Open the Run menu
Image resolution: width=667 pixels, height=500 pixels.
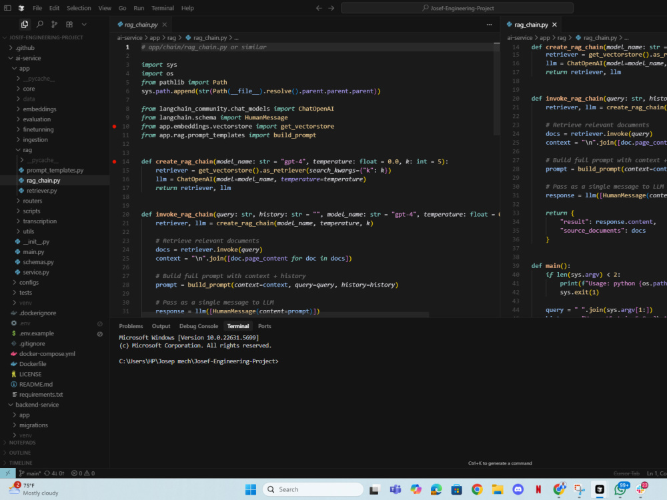[x=139, y=8]
